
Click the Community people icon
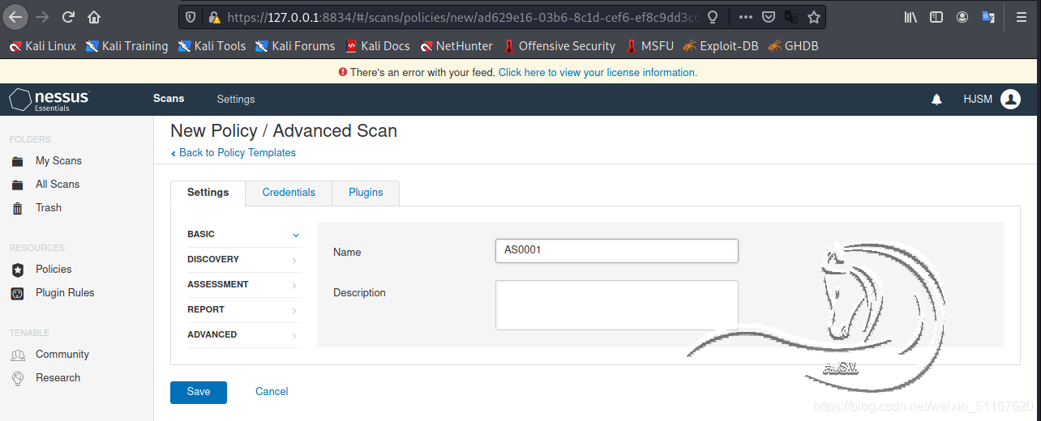pyautogui.click(x=18, y=355)
